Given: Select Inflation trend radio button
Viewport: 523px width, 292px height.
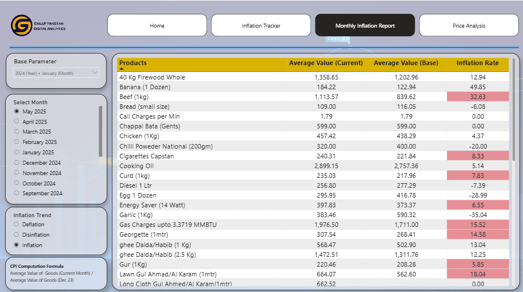Looking at the screenshot, I should pos(17,245).
